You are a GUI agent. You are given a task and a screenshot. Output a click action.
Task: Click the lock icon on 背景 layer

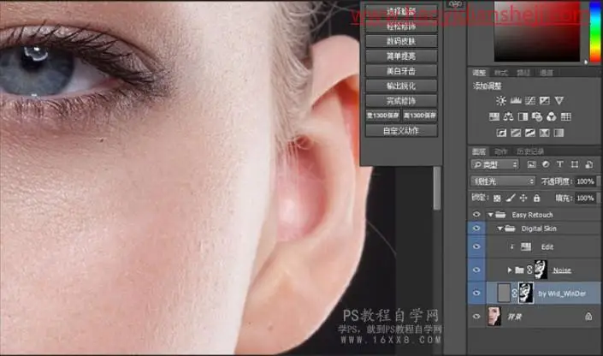point(588,317)
